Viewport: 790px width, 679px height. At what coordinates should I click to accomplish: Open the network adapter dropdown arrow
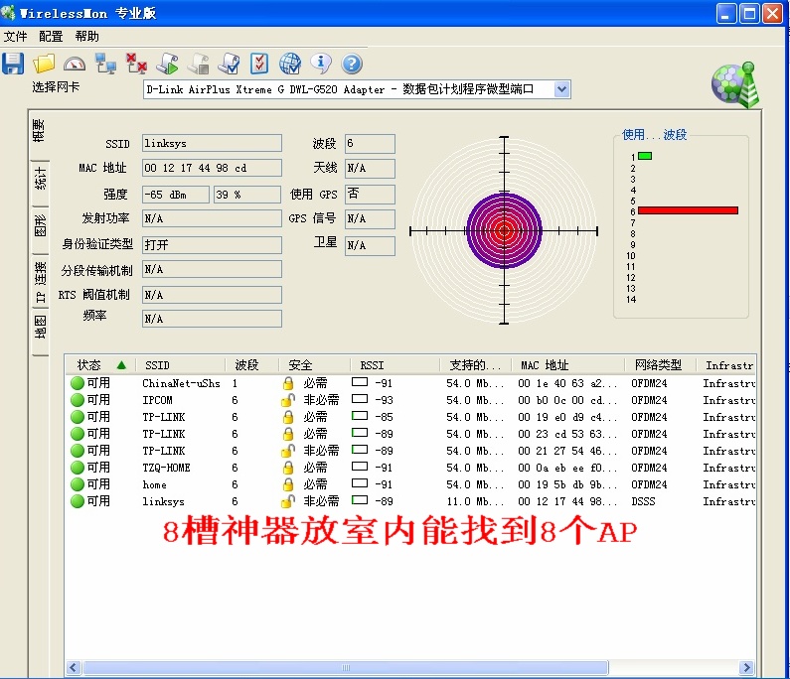(x=561, y=89)
